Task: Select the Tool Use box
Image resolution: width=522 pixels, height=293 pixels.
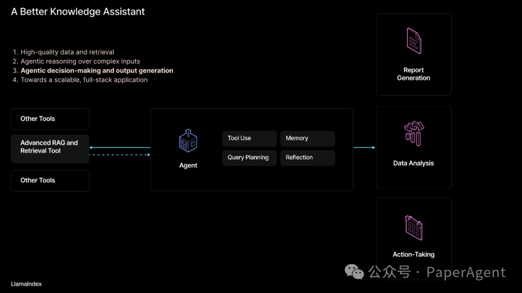Action: click(249, 139)
